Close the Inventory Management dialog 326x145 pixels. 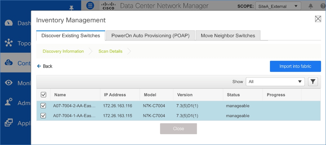(x=318, y=19)
